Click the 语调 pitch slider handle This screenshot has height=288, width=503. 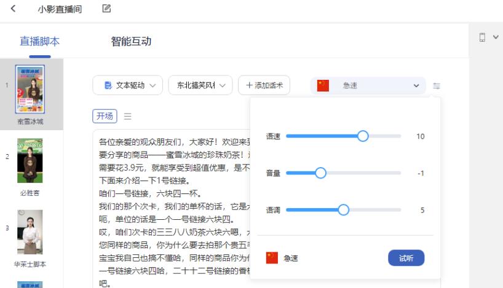coord(343,210)
